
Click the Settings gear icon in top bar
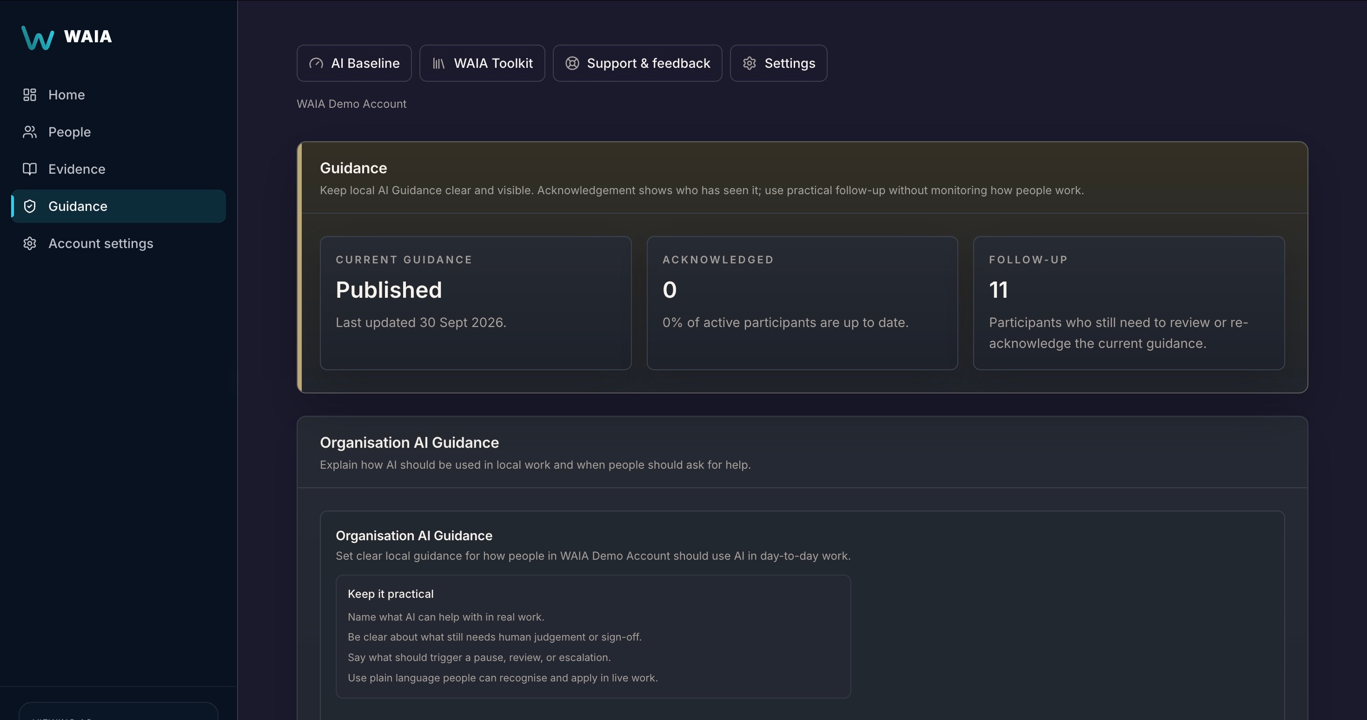[x=750, y=64]
